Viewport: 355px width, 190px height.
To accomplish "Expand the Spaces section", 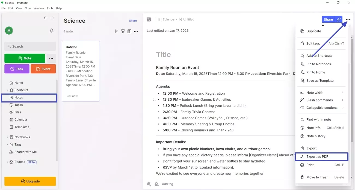I will (7, 162).
